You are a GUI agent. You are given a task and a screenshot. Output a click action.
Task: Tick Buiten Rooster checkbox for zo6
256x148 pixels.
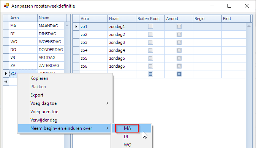[150, 66]
